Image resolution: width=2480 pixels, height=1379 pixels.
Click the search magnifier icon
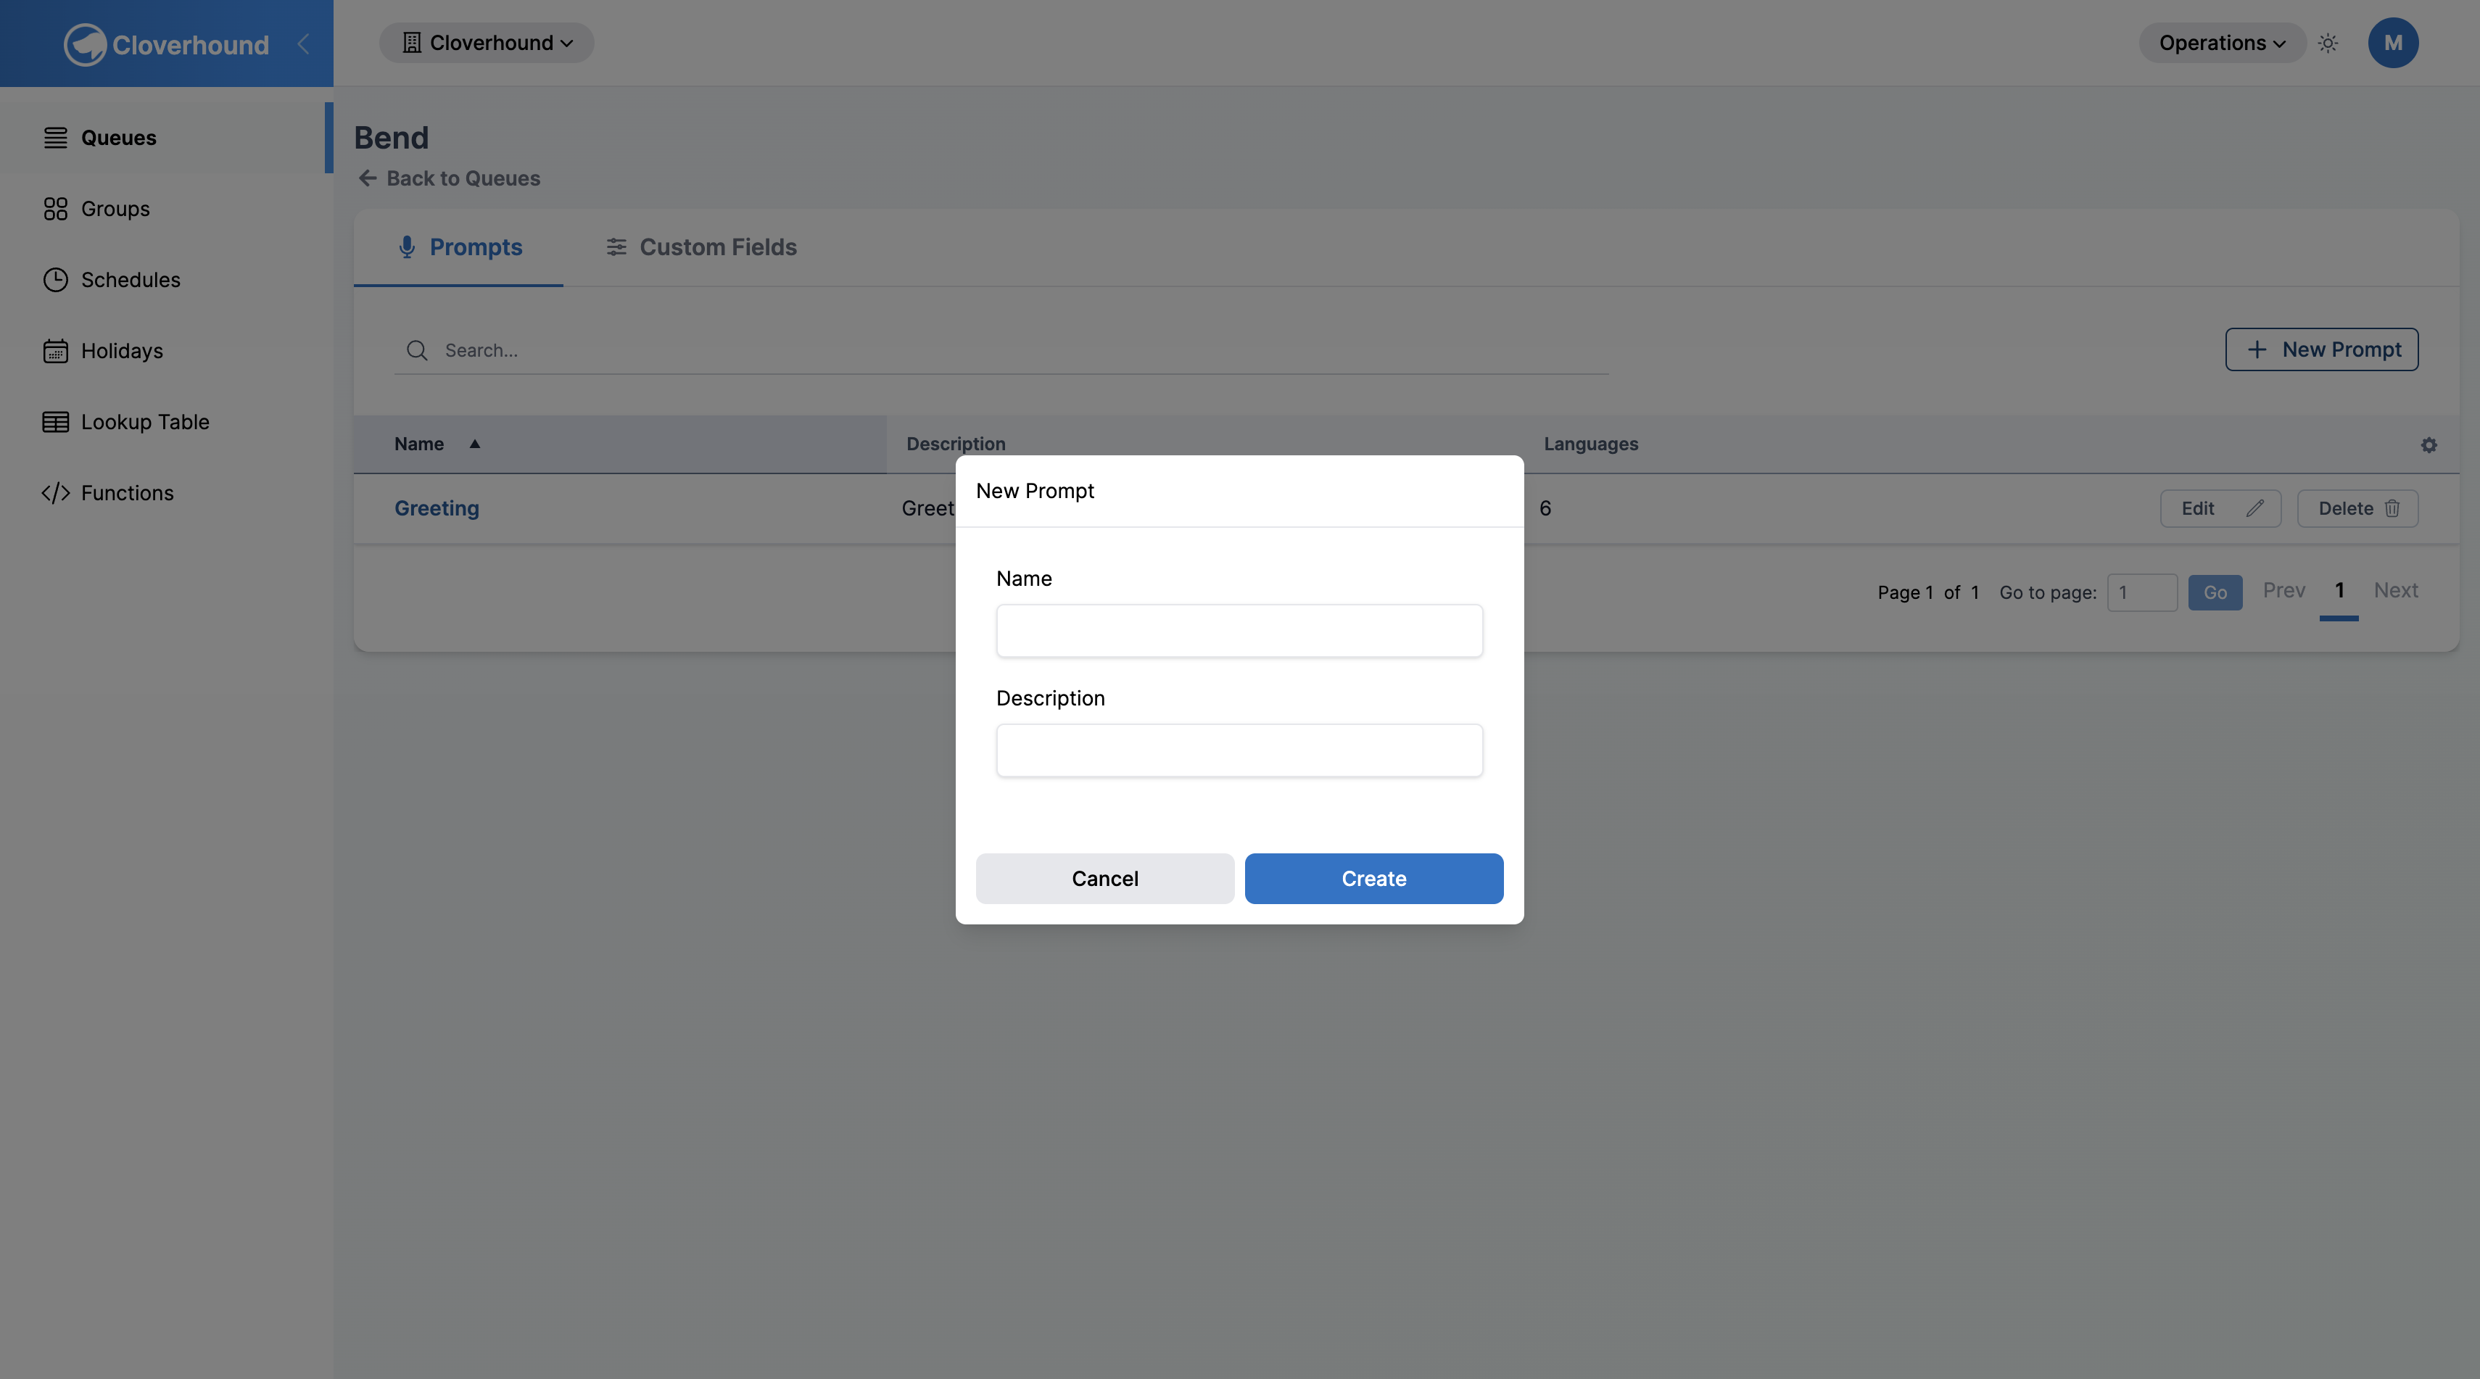coord(417,350)
